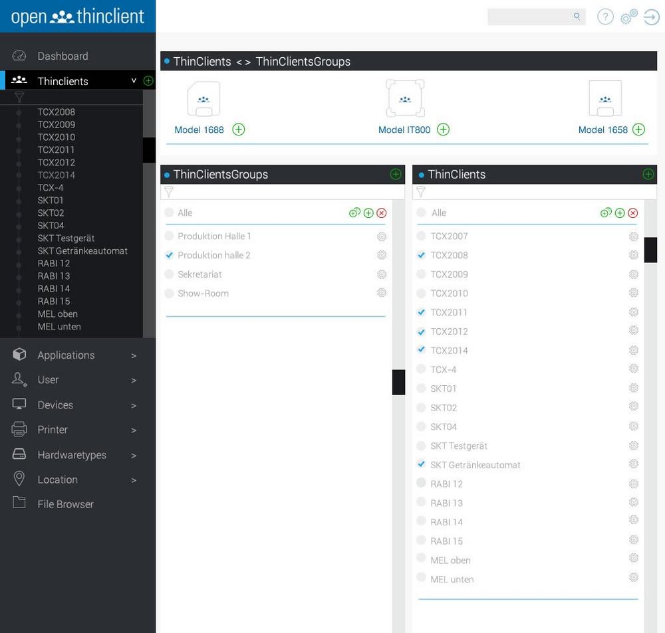Toggle the Alle checkbox in ThinClientsGroups
Image resolution: width=665 pixels, height=633 pixels.
pos(169,213)
